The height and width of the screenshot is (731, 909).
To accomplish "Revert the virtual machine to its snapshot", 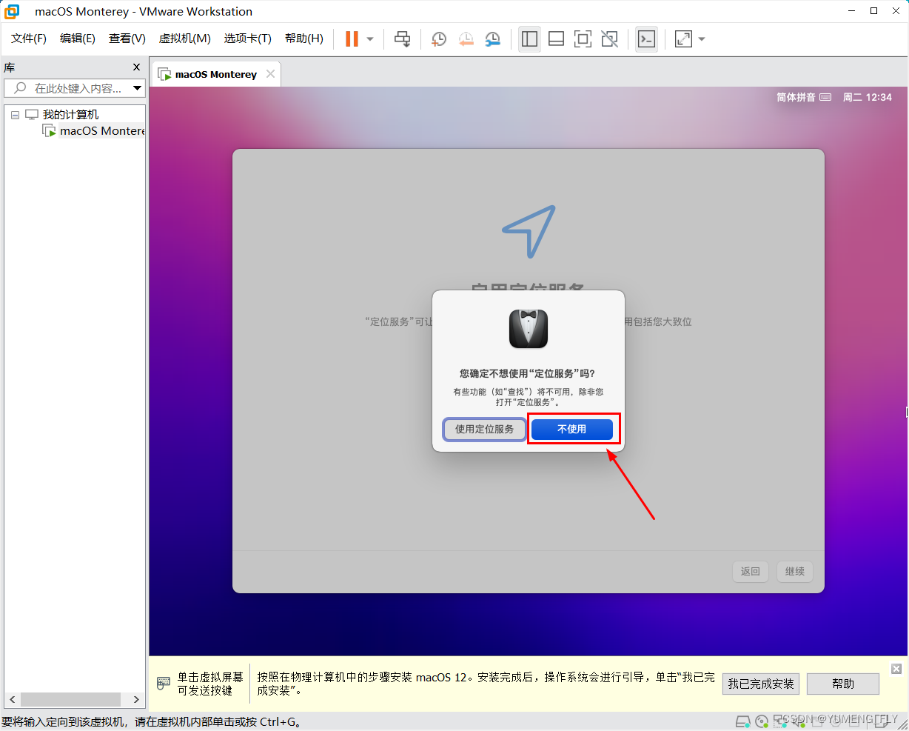I will point(466,39).
